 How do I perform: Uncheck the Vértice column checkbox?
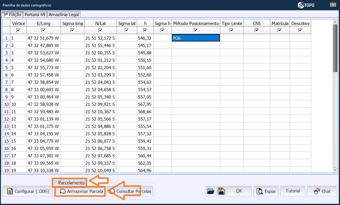19,30
